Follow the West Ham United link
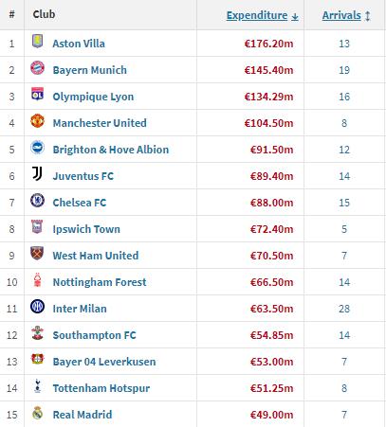 (x=96, y=256)
